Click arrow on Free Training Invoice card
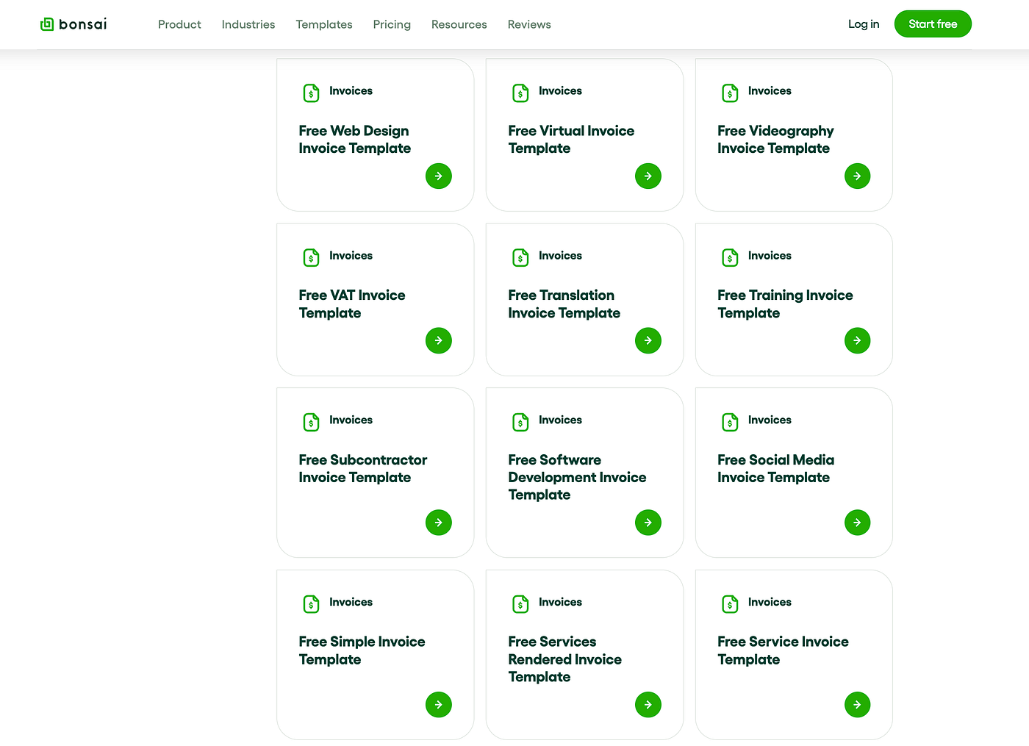 pos(858,340)
